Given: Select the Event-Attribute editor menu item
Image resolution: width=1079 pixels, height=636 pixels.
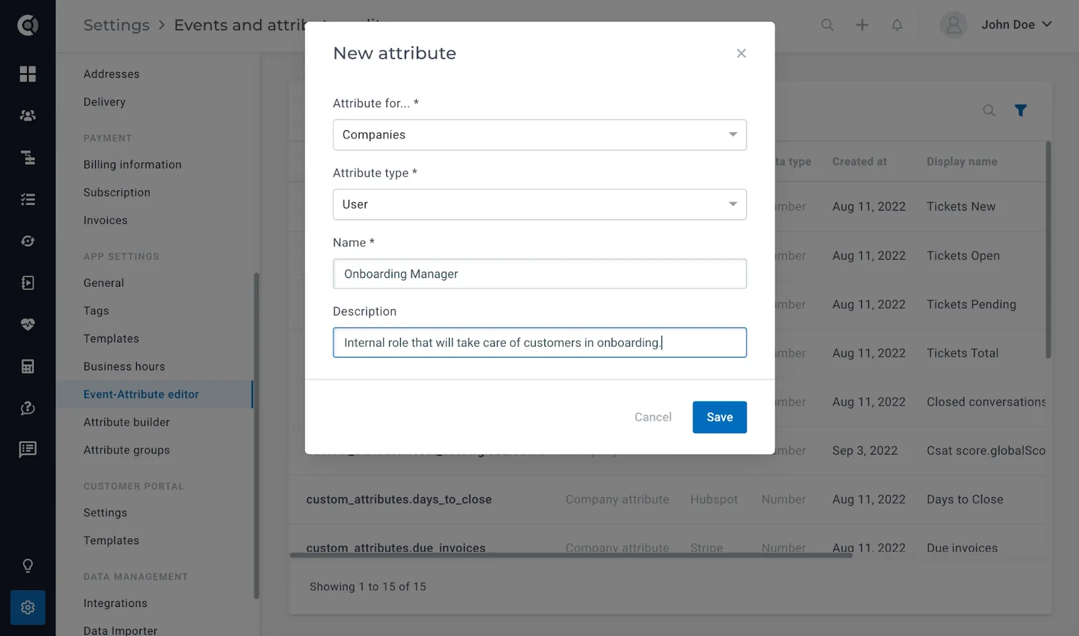Looking at the screenshot, I should (x=154, y=395).
